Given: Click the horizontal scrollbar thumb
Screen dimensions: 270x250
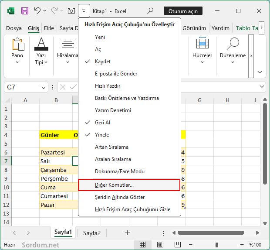Looking at the screenshot, I should [211, 233].
